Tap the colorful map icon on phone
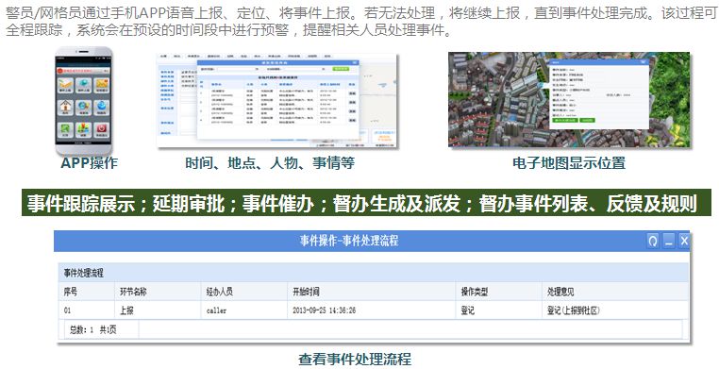 click(83, 128)
